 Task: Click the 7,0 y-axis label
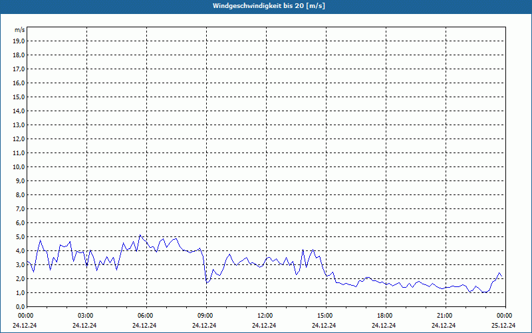tap(20, 208)
